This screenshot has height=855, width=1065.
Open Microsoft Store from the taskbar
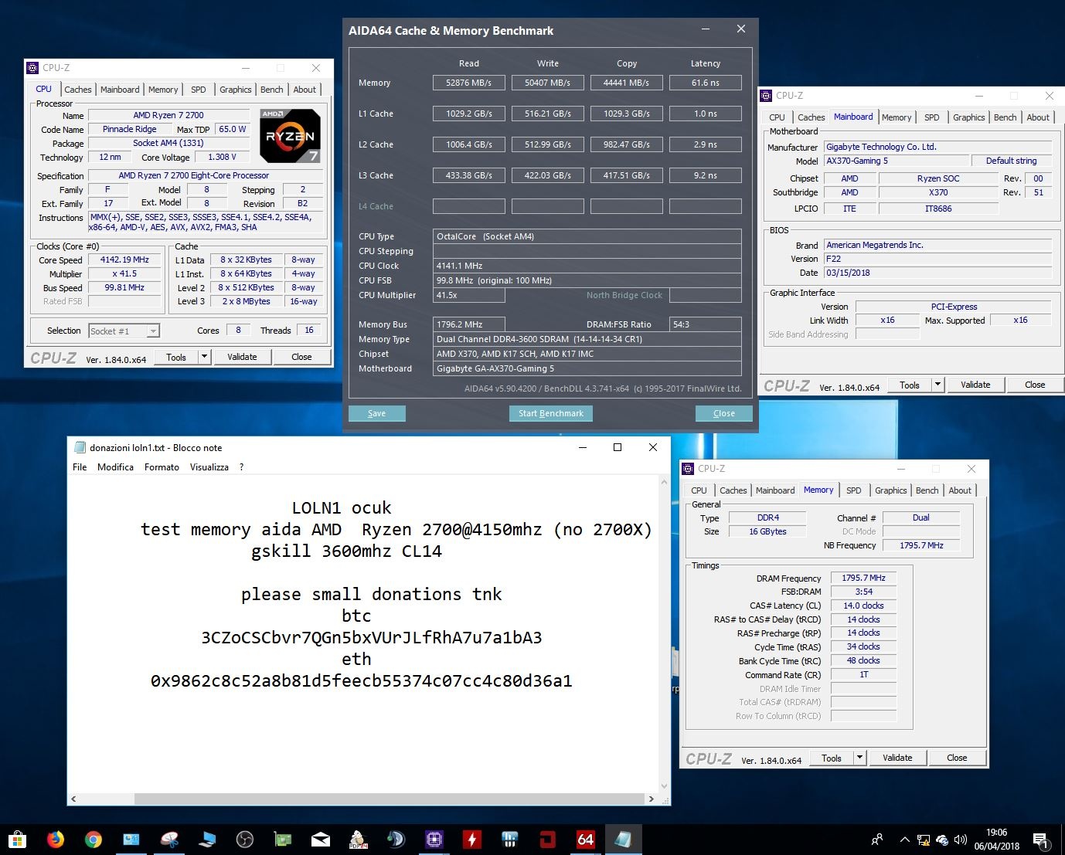coord(18,840)
